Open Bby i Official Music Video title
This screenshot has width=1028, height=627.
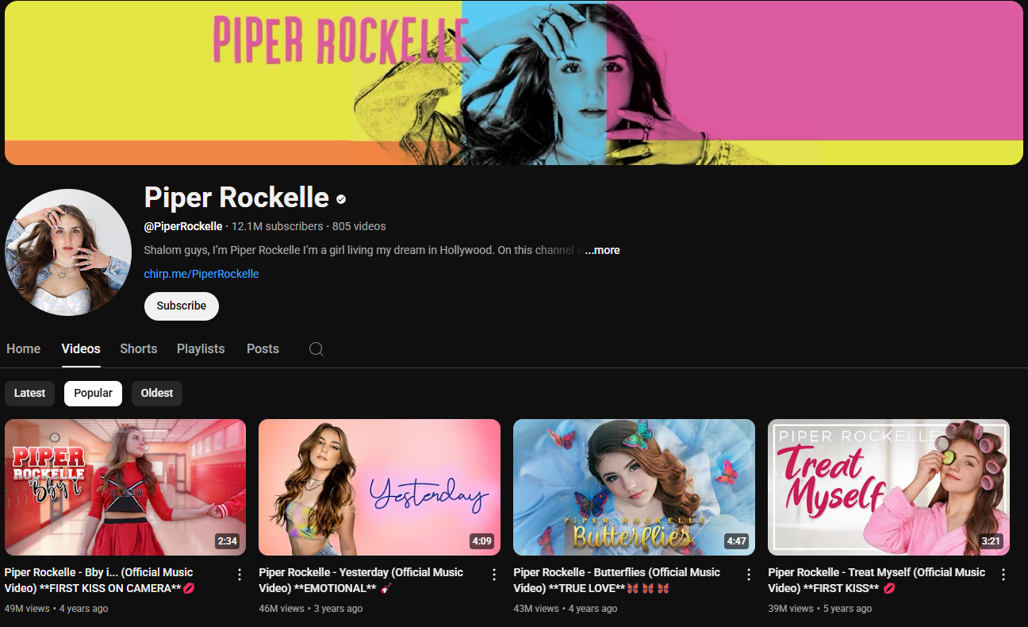click(99, 580)
